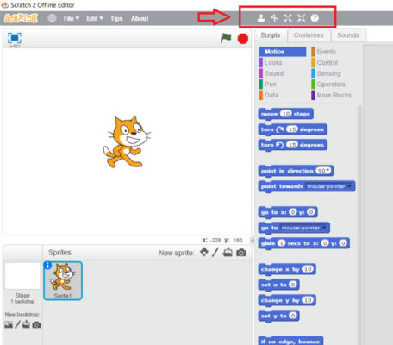
Task: Edit degrees in clockwise turn block
Action: (x=292, y=129)
